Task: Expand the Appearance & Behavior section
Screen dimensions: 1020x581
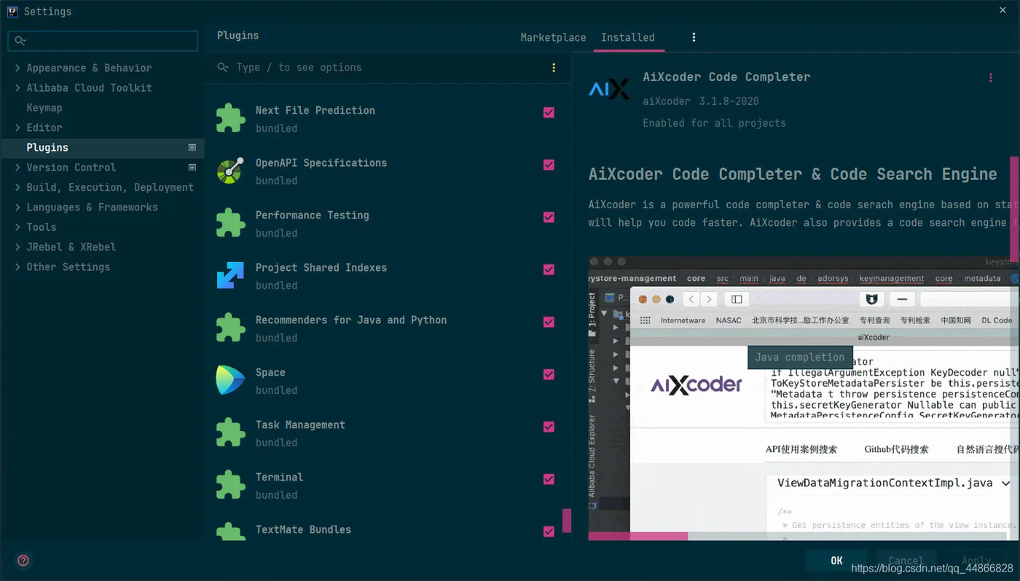Action: click(17, 68)
